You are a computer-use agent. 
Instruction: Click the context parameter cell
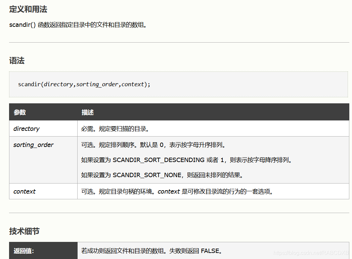[x=43, y=191]
